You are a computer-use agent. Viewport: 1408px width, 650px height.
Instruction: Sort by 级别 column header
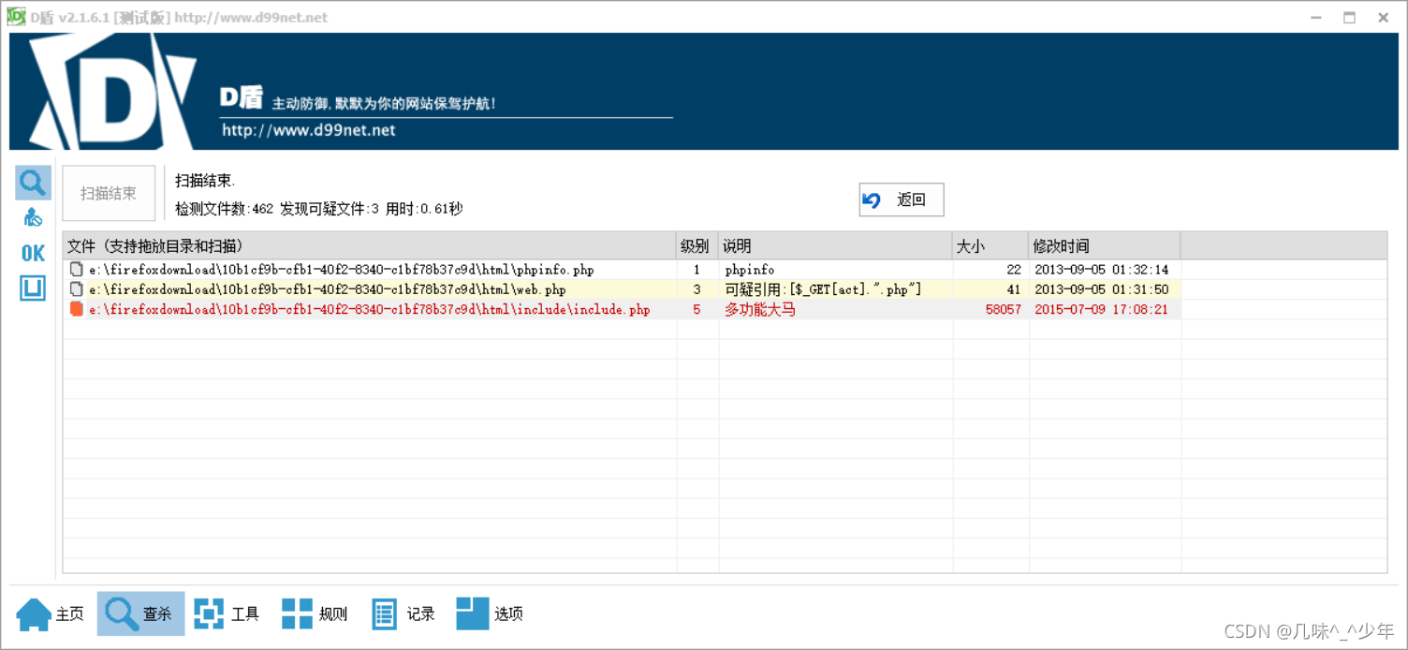click(x=697, y=246)
